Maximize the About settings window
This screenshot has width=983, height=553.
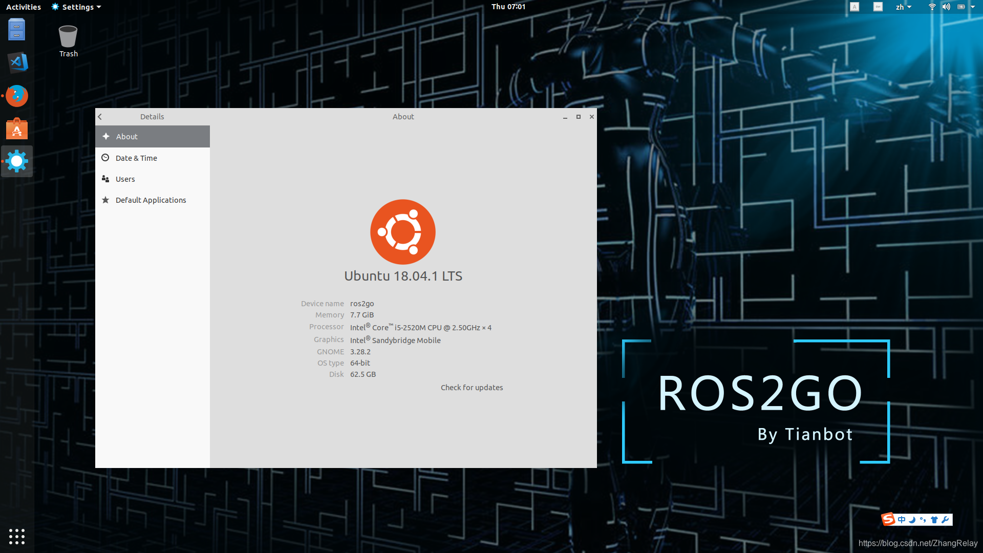pyautogui.click(x=579, y=117)
